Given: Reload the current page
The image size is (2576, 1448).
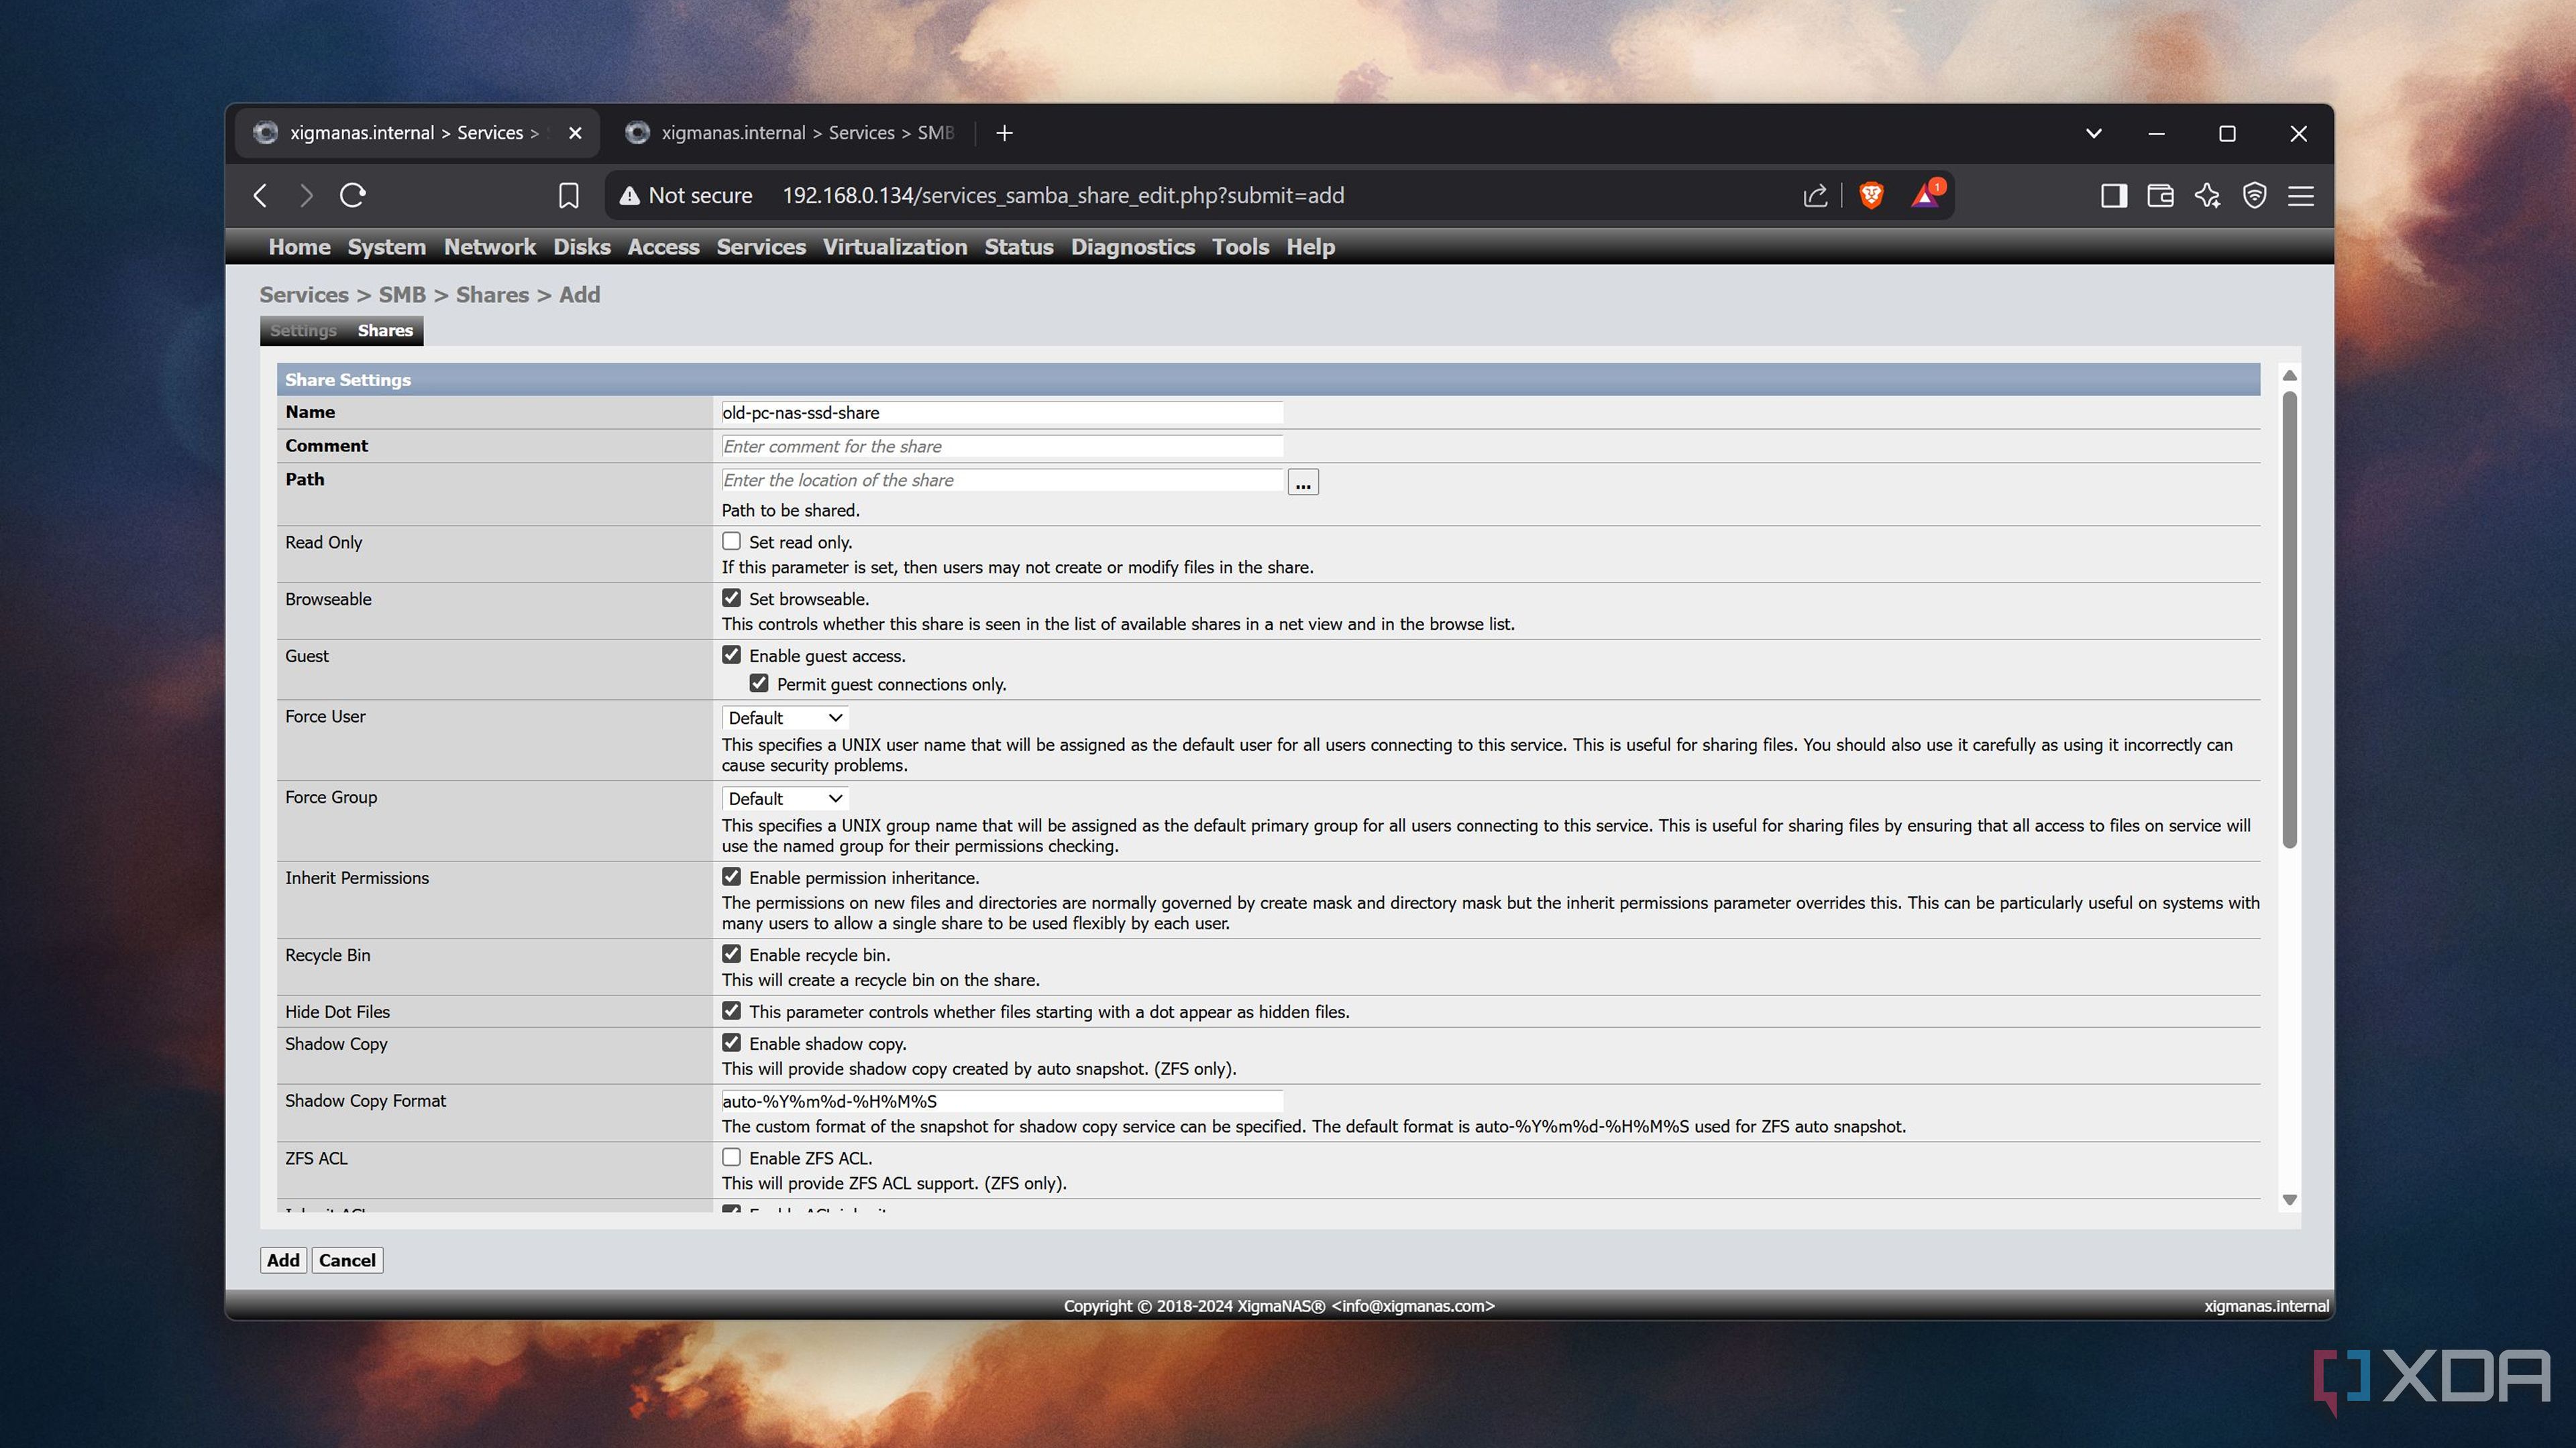Looking at the screenshot, I should [x=353, y=195].
